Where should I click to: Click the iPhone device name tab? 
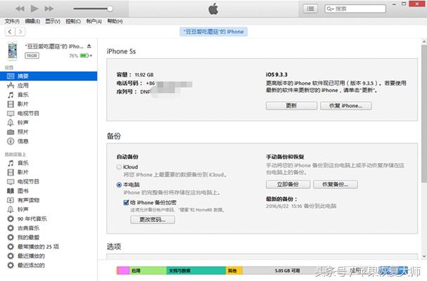point(214,32)
